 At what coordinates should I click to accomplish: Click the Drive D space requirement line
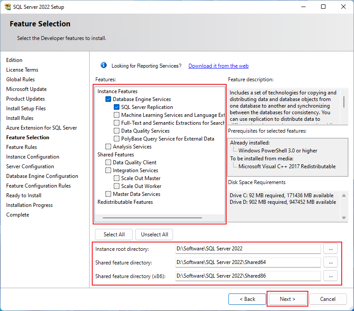pyautogui.click(x=283, y=202)
